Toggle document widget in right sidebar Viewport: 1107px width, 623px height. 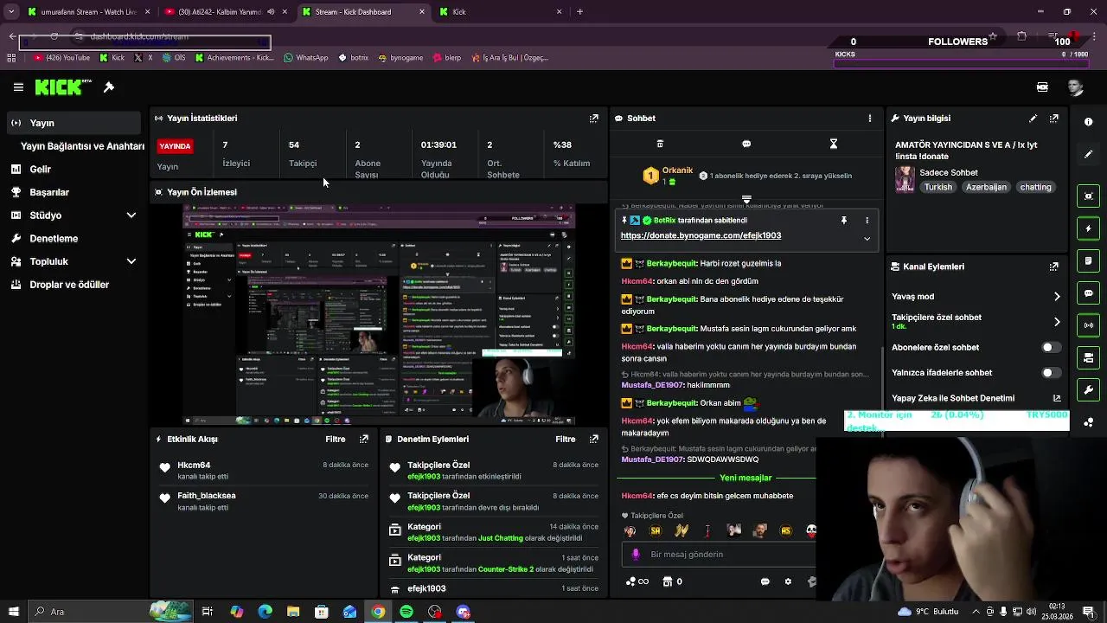[x=1089, y=260]
